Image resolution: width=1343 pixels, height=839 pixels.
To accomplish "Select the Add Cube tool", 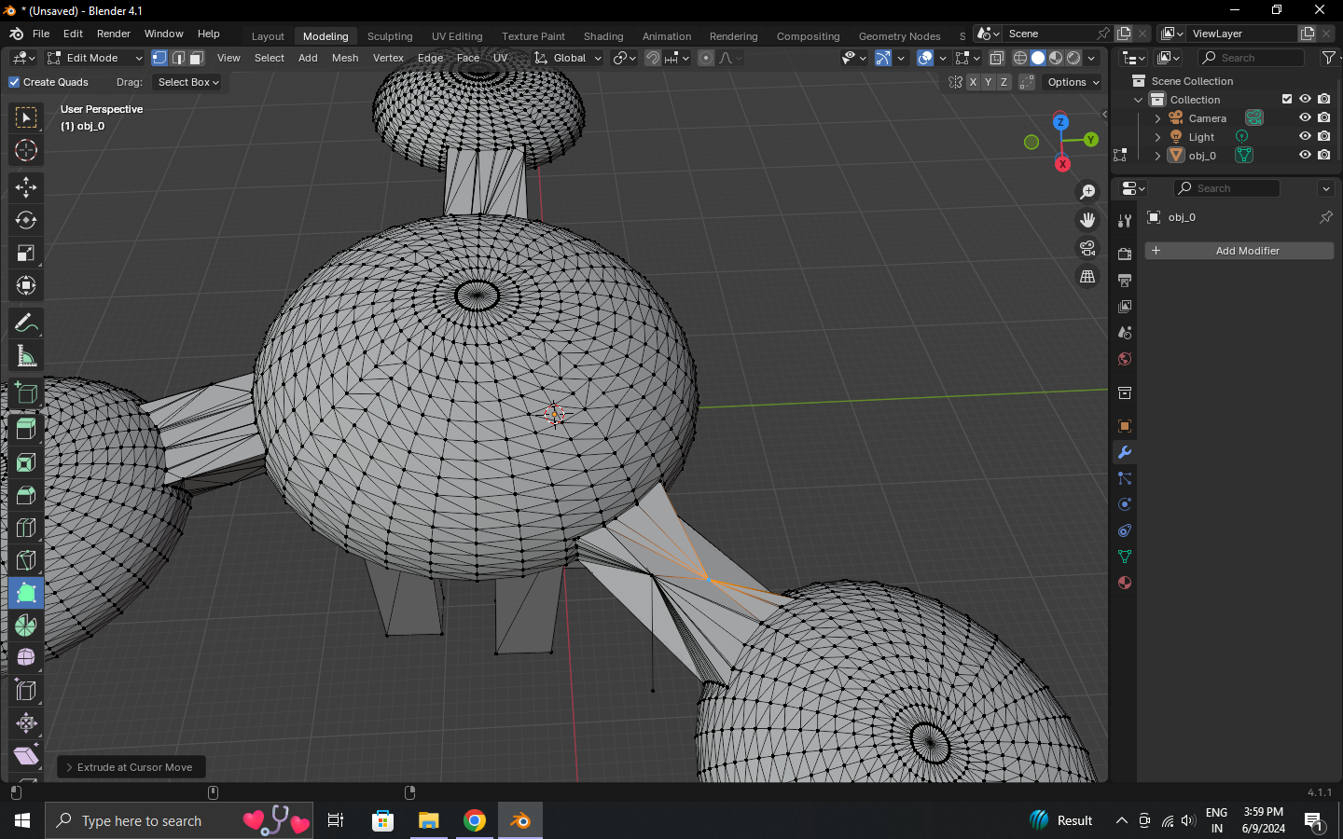I will 26,393.
